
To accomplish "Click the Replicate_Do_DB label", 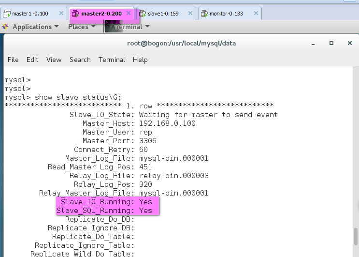I will coord(100,219).
